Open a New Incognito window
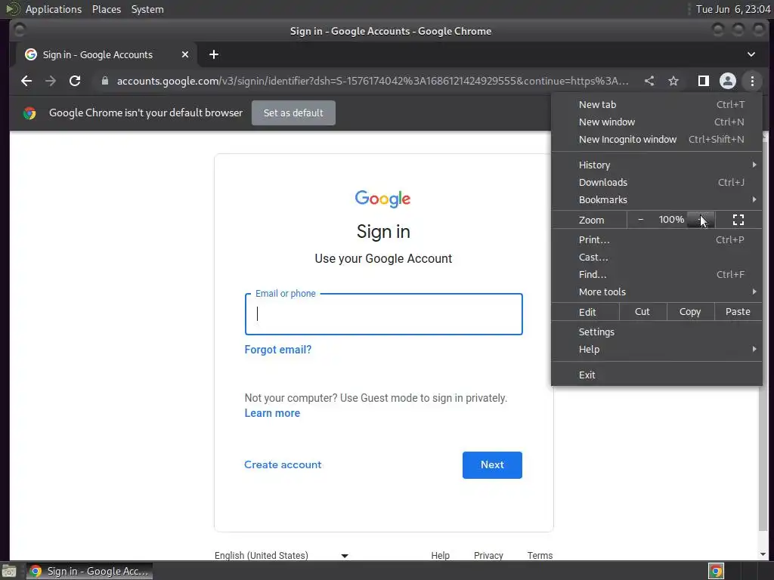 click(657, 139)
